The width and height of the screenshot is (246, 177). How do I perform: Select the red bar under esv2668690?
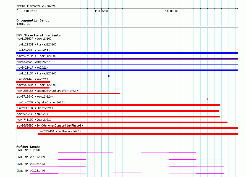click(x=127, y=128)
